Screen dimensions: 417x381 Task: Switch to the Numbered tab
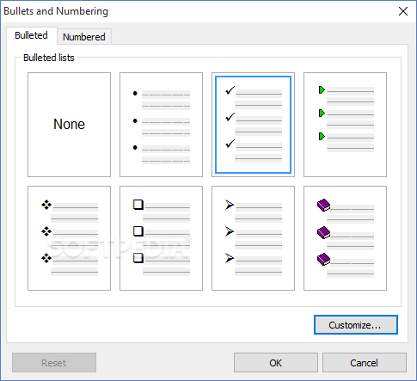tap(84, 37)
